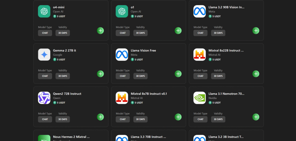Screen dimensions: 296x141
Task: Open the Mixtral 8x7B Instruct v0.1 title
Action: coord(149,94)
